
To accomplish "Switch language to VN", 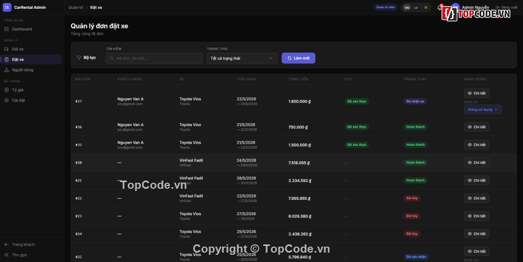I will click(407, 7).
